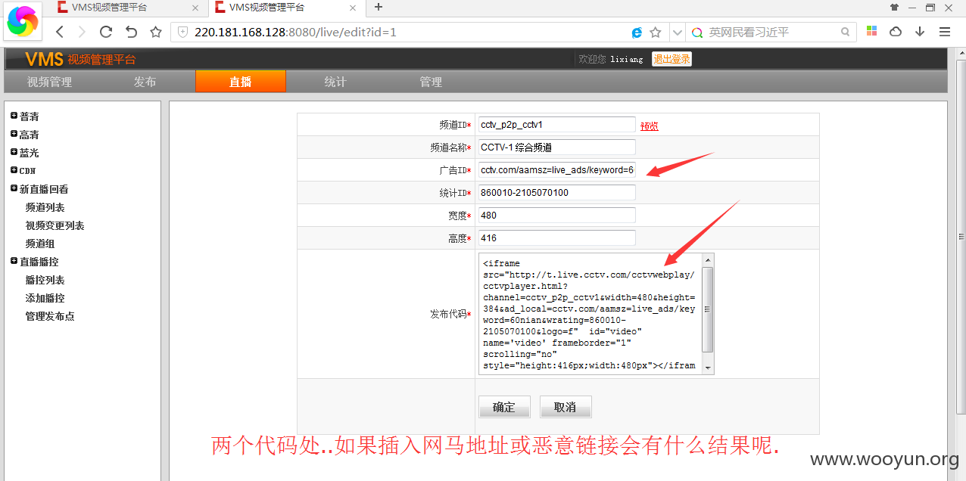Open 视频变更列表 in sidebar
The width and height of the screenshot is (966, 481).
[55, 225]
